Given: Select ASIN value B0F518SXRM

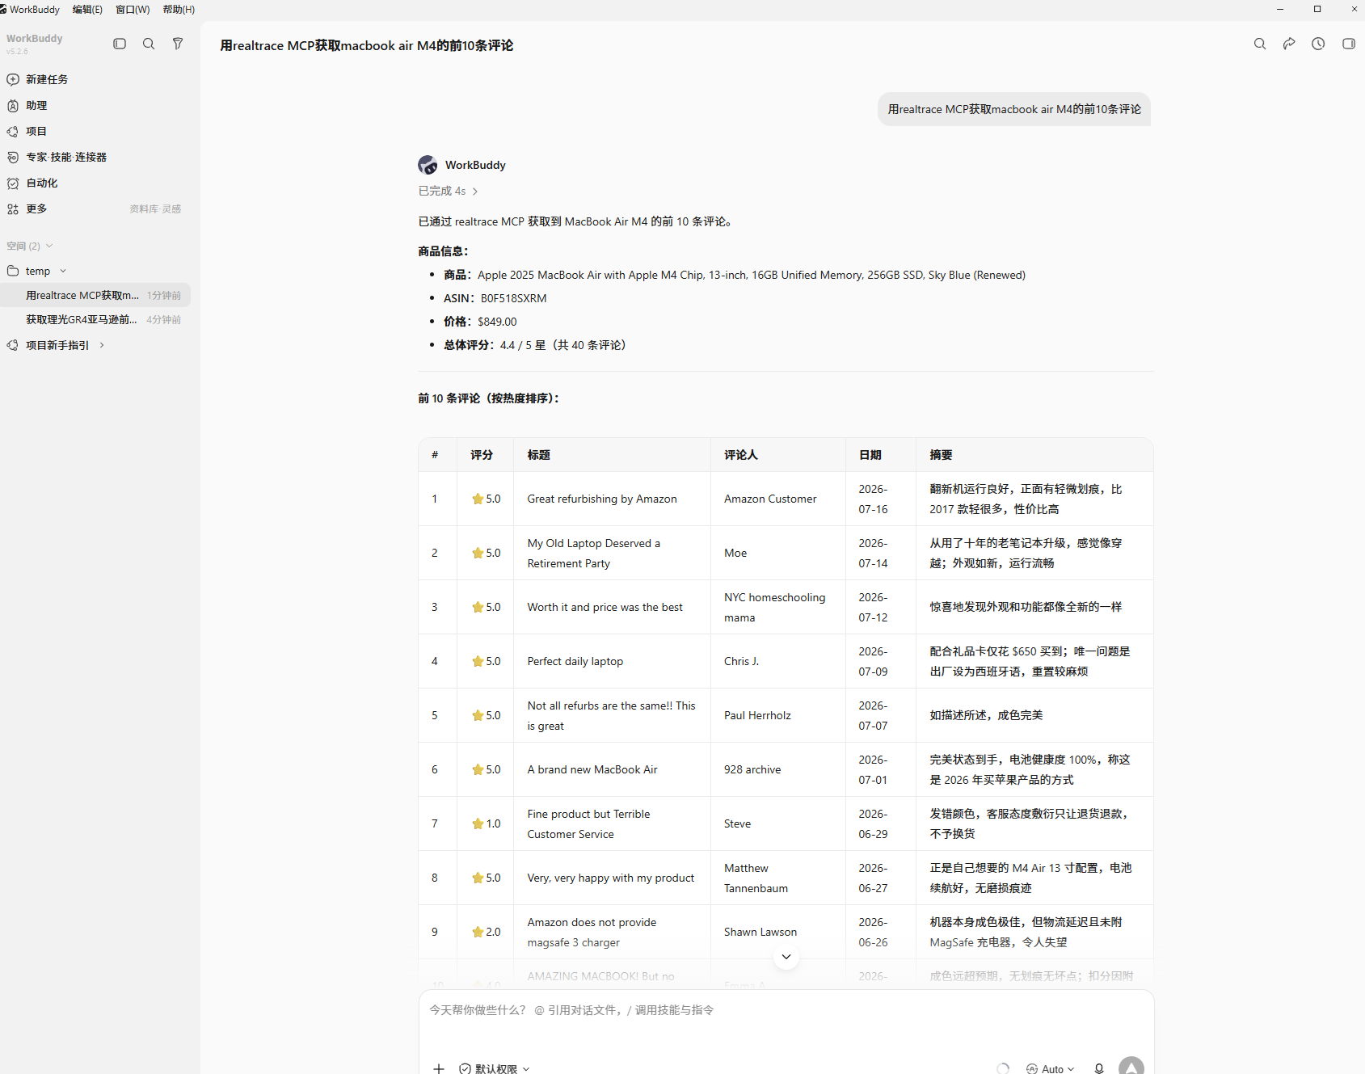Looking at the screenshot, I should click(x=513, y=298).
